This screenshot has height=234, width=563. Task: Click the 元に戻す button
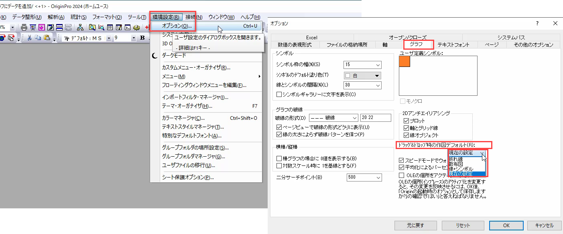coord(415,225)
